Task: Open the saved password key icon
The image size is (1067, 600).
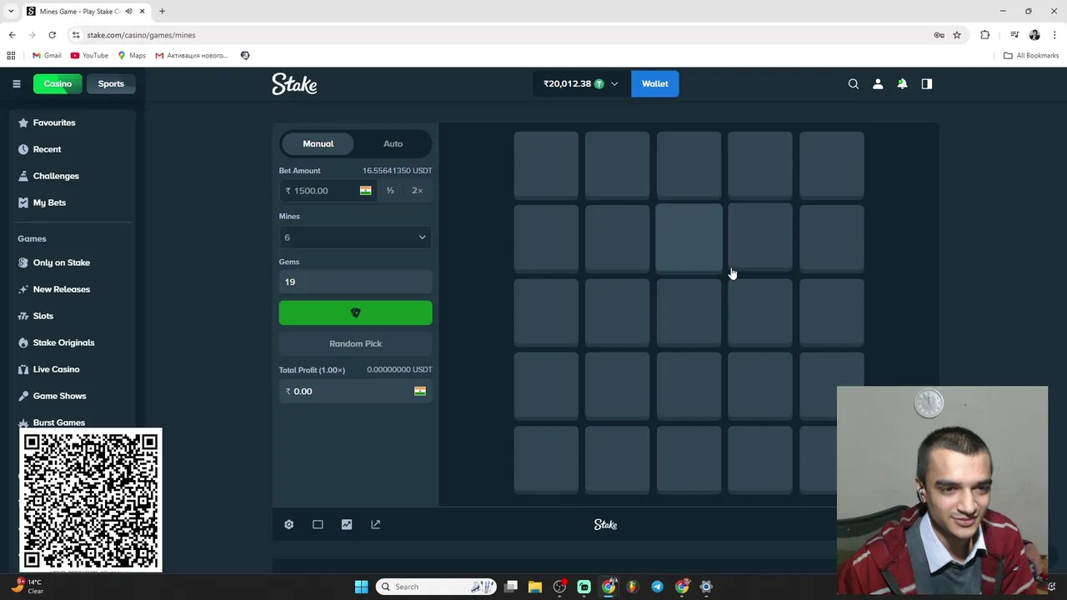Action: coord(939,35)
